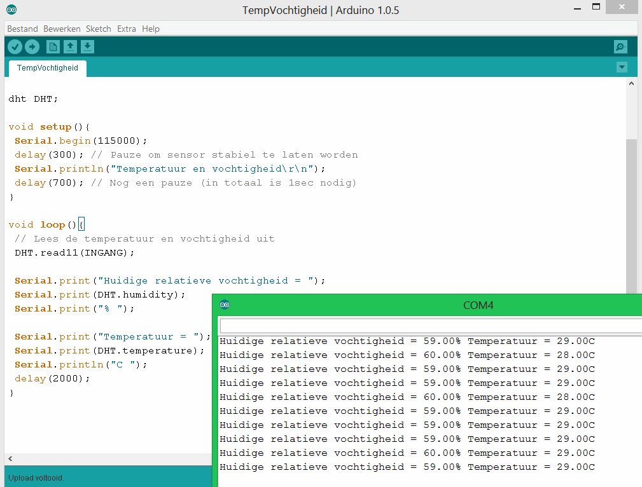The height and width of the screenshot is (487, 642).
Task: Close the Arduino window
Action: (x=622, y=7)
